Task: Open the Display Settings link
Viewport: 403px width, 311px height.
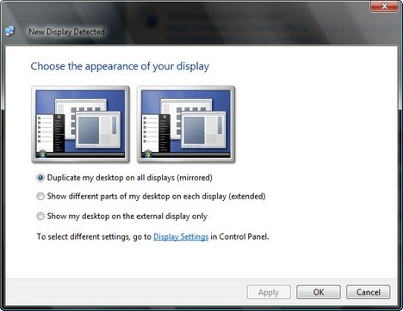Action: (x=181, y=237)
